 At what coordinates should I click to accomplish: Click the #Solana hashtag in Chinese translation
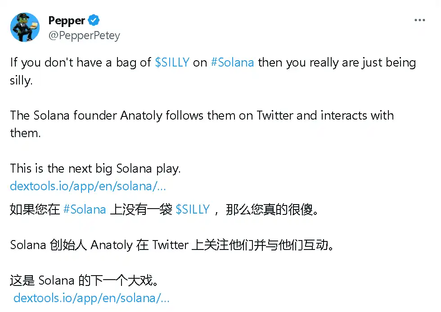point(85,209)
